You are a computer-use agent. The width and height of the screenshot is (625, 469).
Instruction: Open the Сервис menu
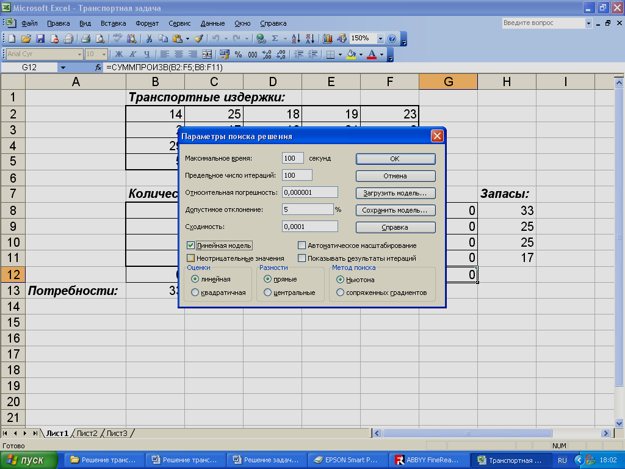pos(179,23)
